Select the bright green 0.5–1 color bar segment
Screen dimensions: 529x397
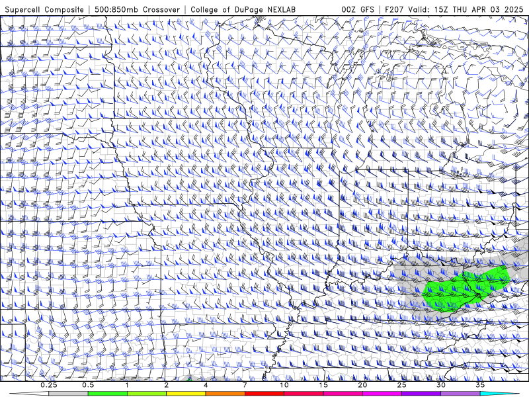coord(108,394)
